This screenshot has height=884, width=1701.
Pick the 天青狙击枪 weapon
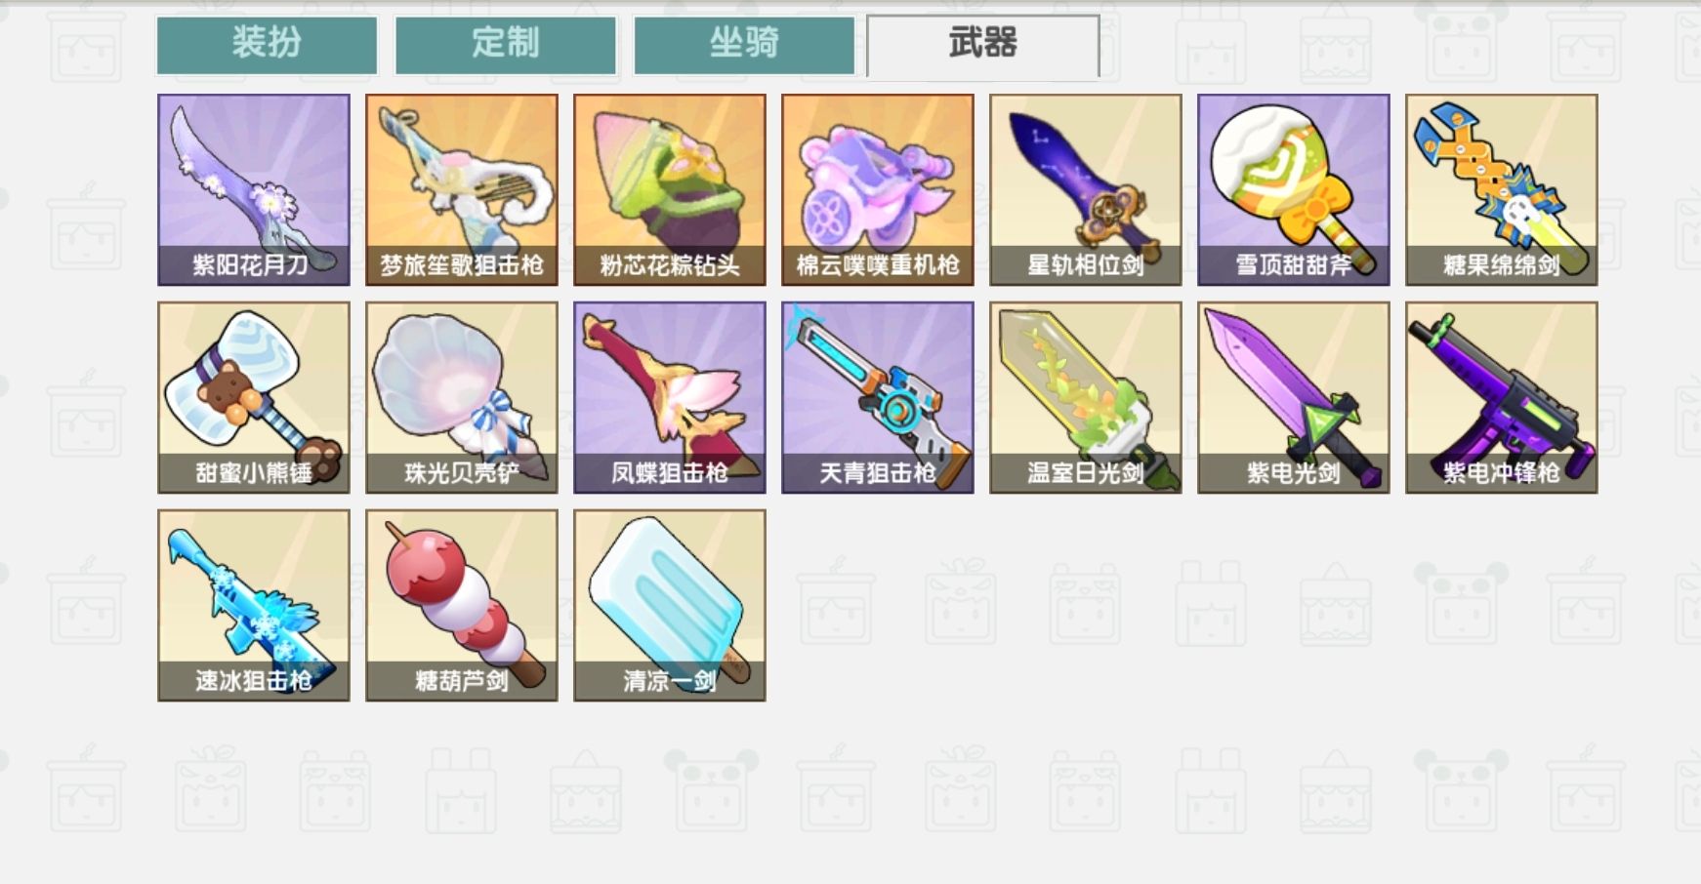pos(878,397)
